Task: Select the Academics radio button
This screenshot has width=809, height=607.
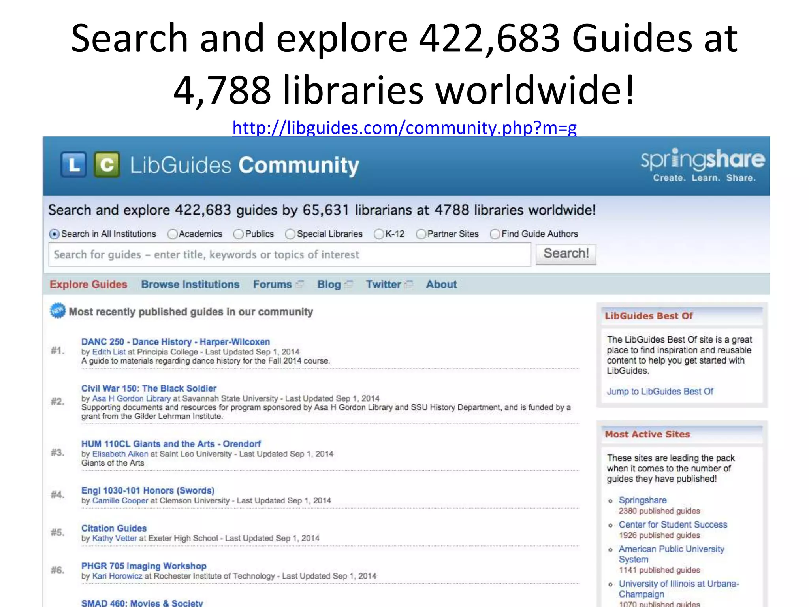Action: [172, 234]
